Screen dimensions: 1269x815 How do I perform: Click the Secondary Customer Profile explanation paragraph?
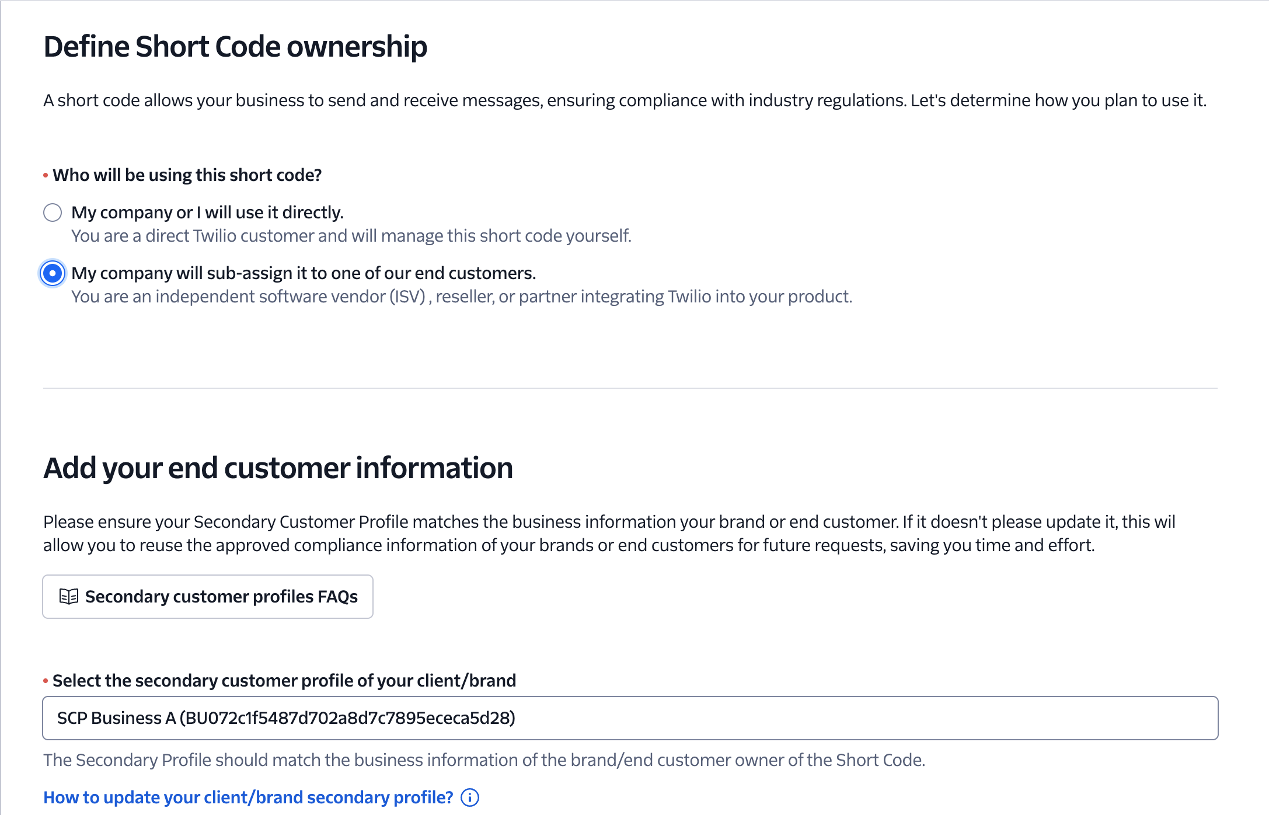pyautogui.click(x=609, y=534)
